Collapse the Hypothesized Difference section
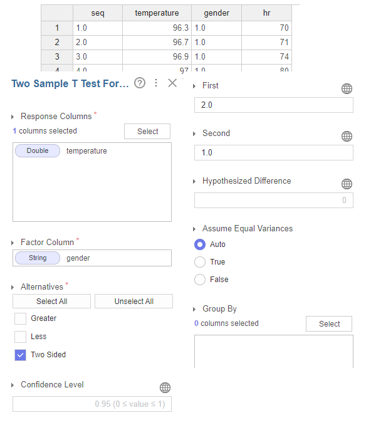The width and height of the screenshot is (371, 425). coord(194,182)
